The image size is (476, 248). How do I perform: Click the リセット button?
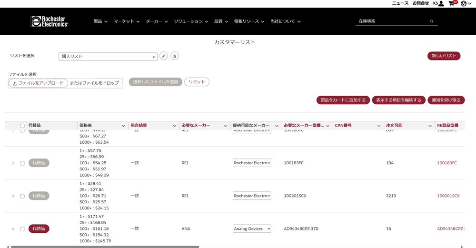pyautogui.click(x=197, y=82)
